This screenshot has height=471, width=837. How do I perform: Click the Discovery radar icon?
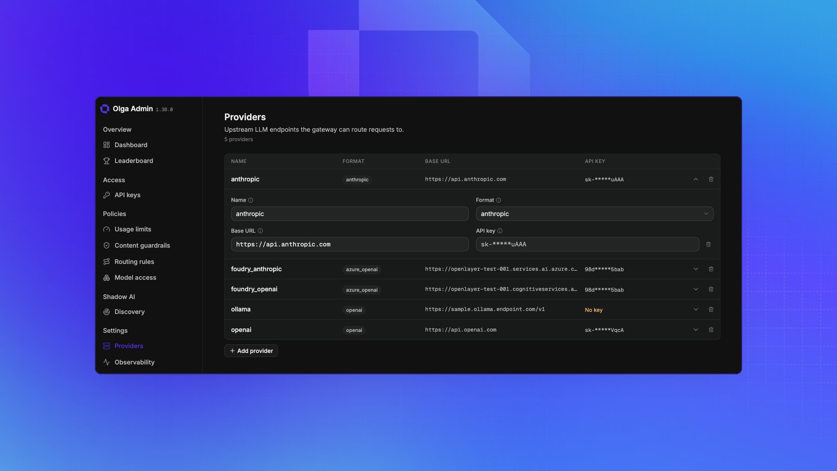106,312
